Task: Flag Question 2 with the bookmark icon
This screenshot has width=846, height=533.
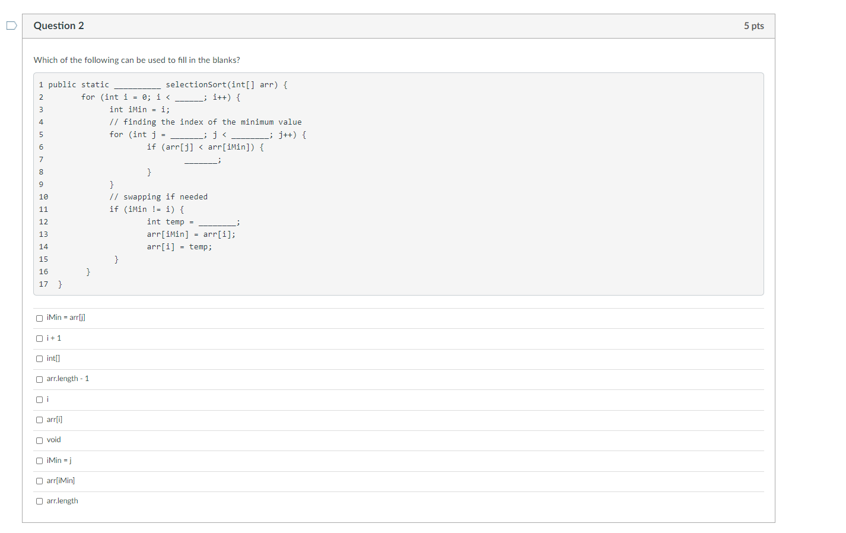Action: 11,26
